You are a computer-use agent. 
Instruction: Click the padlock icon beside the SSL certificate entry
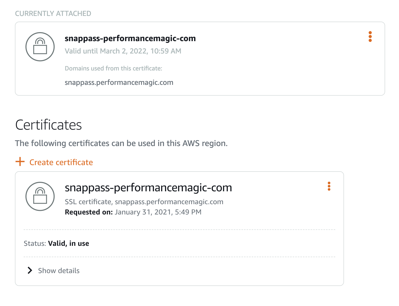(40, 196)
